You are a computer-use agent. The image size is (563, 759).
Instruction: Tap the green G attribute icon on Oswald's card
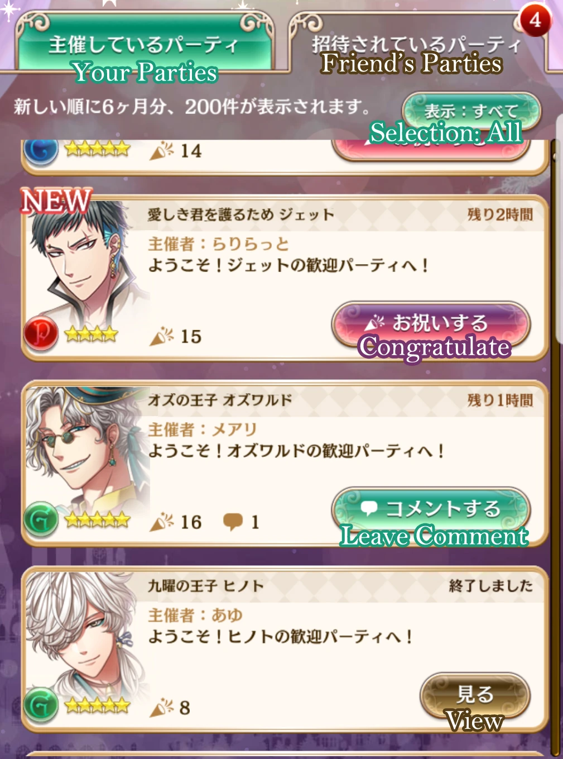[x=41, y=519]
